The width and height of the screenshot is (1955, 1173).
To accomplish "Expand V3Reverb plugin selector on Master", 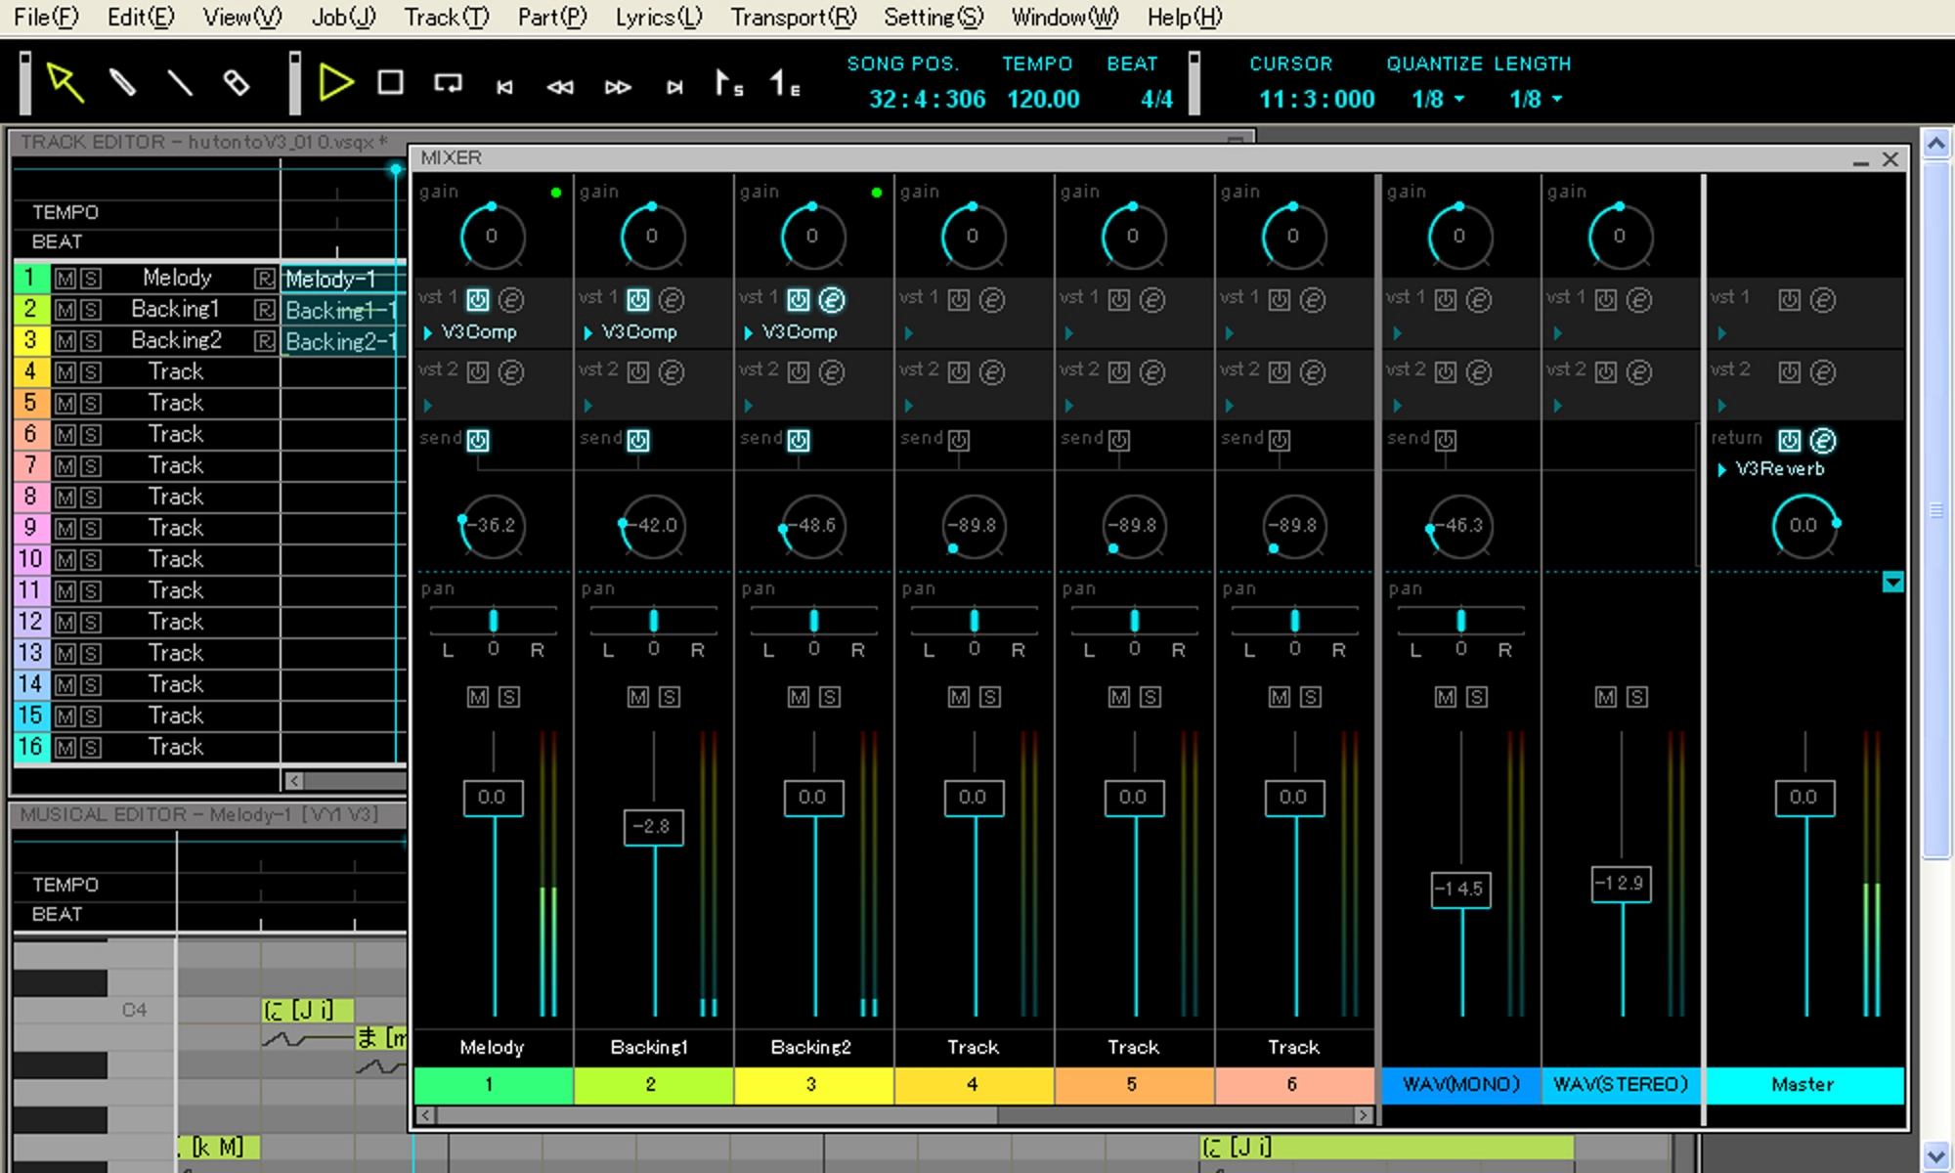I will (1722, 470).
